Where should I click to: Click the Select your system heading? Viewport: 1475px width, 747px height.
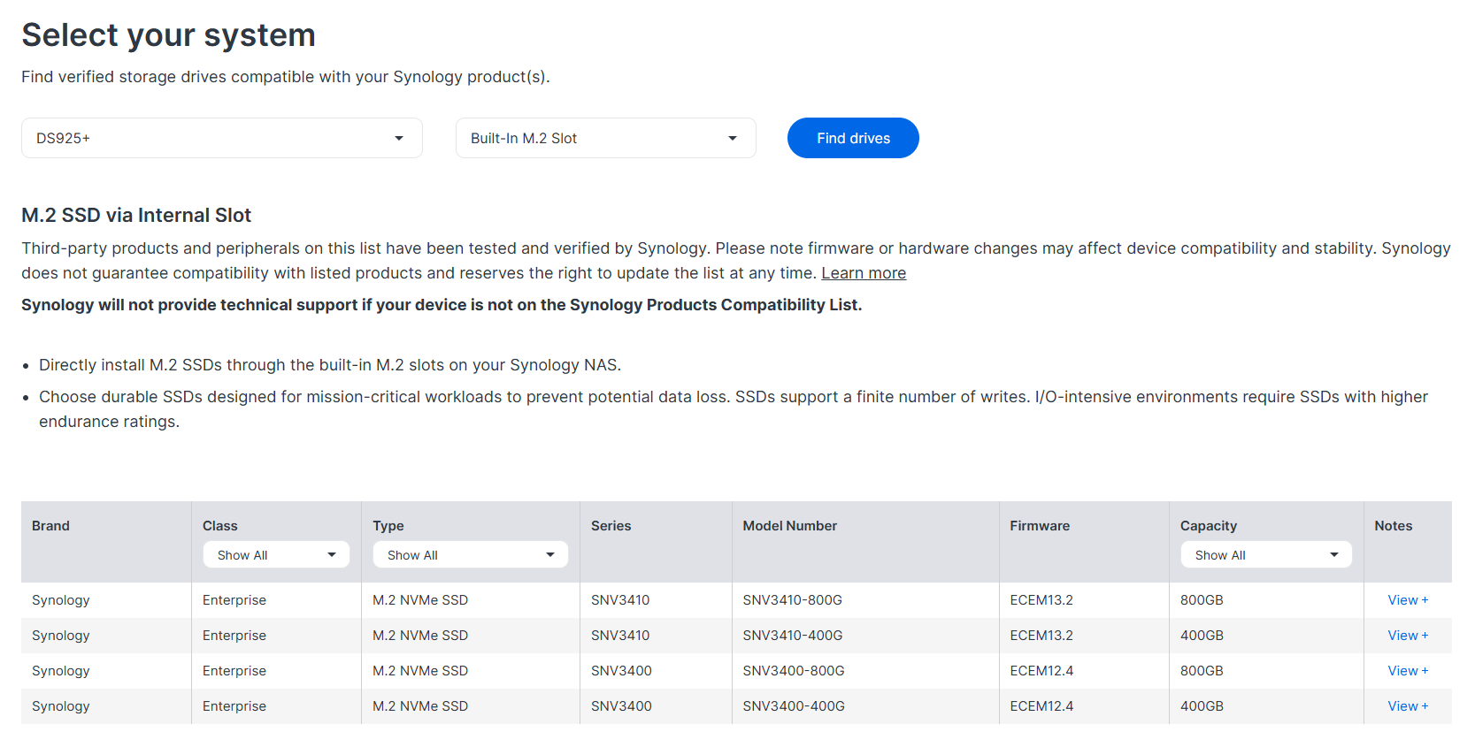point(168,35)
